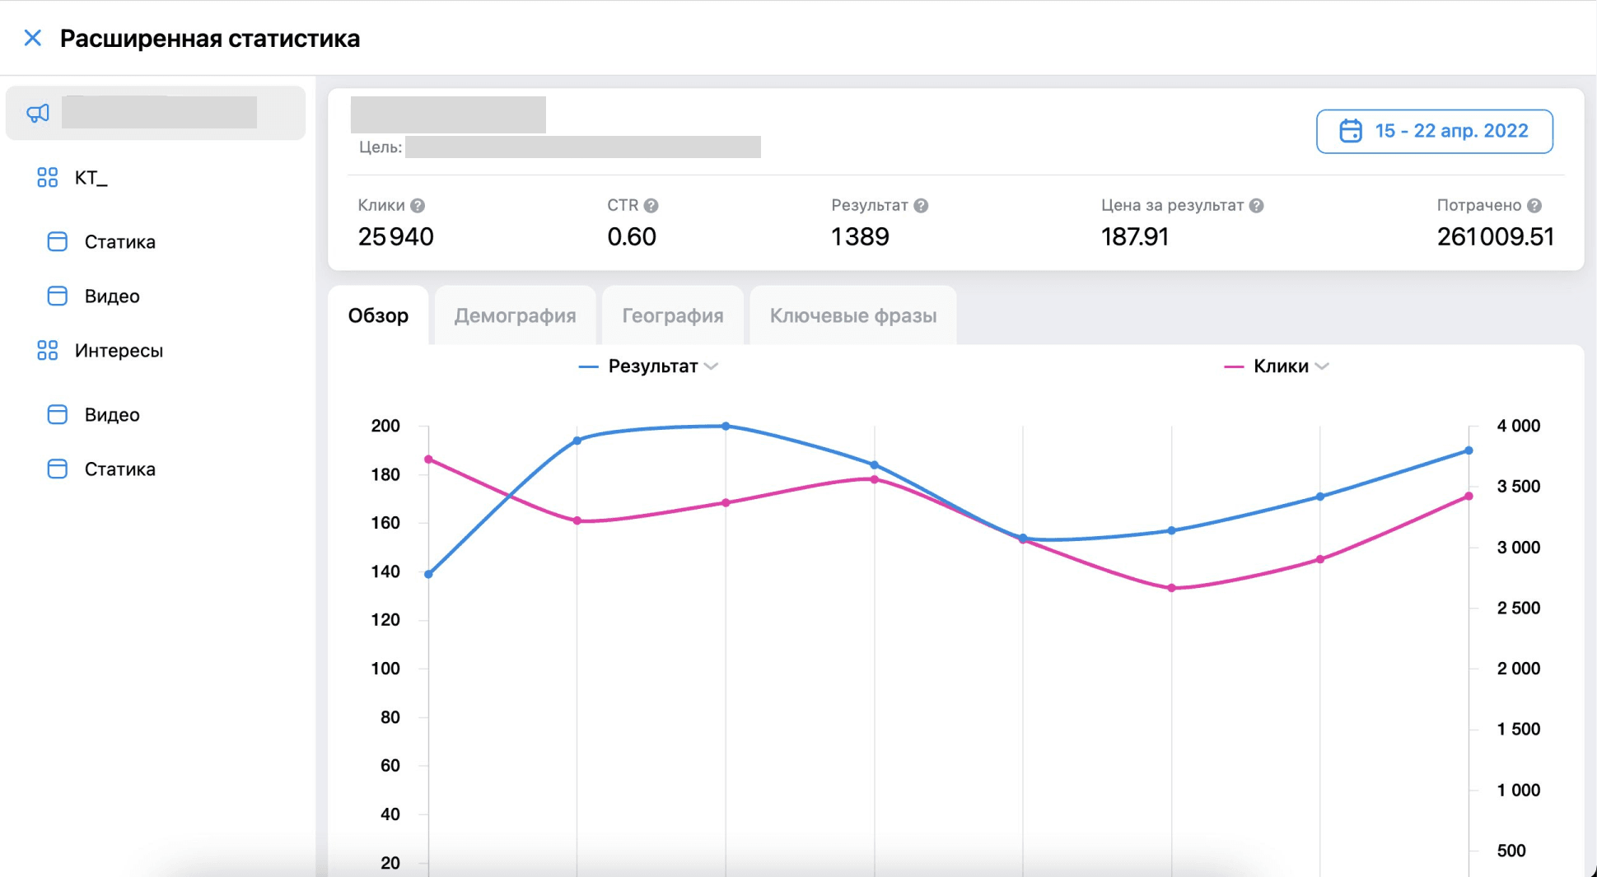Screen dimensions: 1597x877
Task: Click the grid icon next to КТ_
Action: click(47, 177)
